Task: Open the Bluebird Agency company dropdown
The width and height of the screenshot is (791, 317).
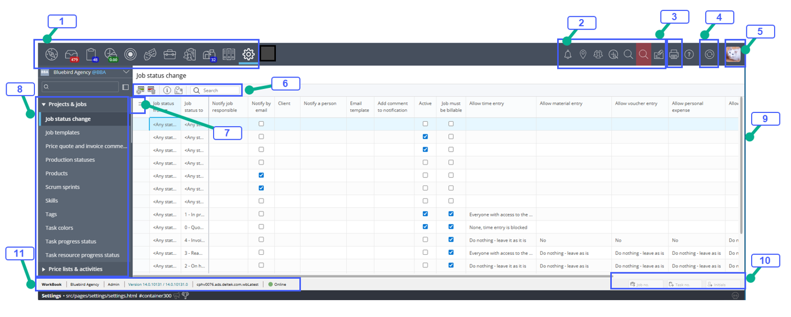Action: click(x=126, y=72)
